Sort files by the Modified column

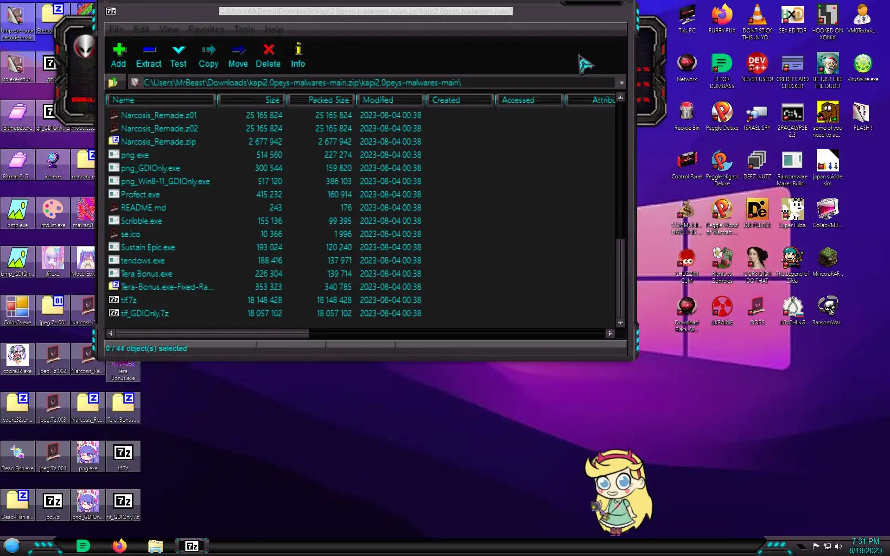pyautogui.click(x=390, y=100)
